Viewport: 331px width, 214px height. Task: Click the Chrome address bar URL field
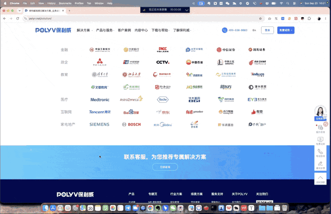click(x=144, y=19)
